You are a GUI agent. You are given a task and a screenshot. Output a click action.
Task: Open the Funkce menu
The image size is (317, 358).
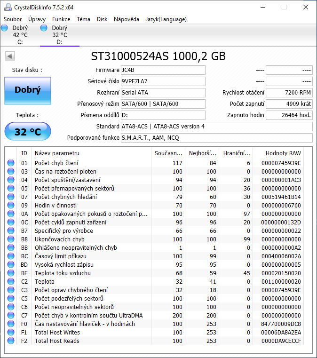click(61, 19)
